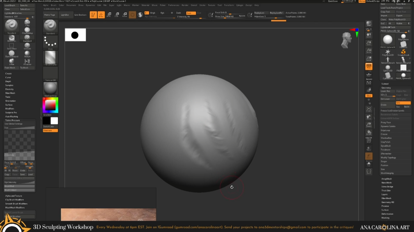414x232 pixels.
Task: Click the Draw mode icon
Action: pyautogui.click(x=101, y=15)
